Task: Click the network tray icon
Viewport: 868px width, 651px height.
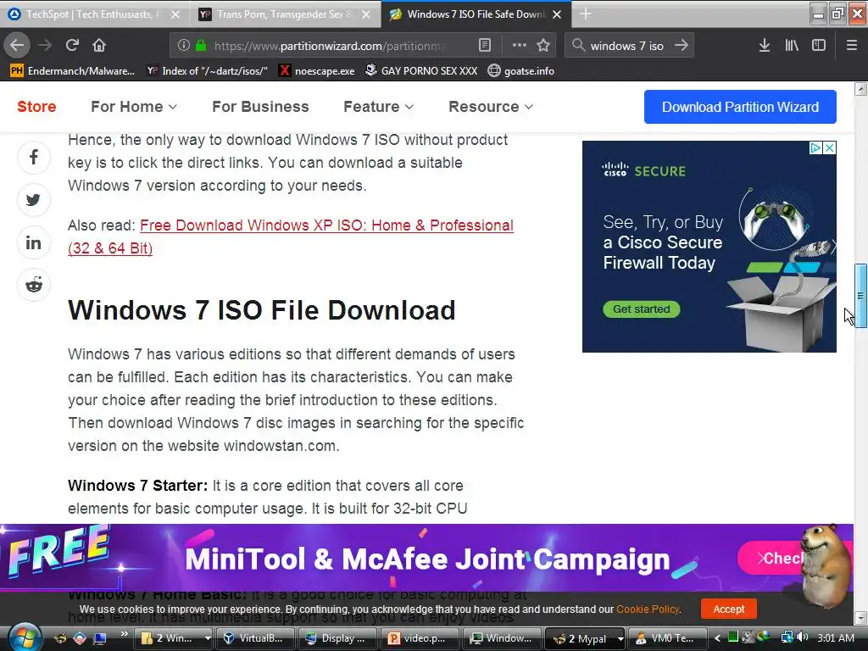Action: (787, 637)
